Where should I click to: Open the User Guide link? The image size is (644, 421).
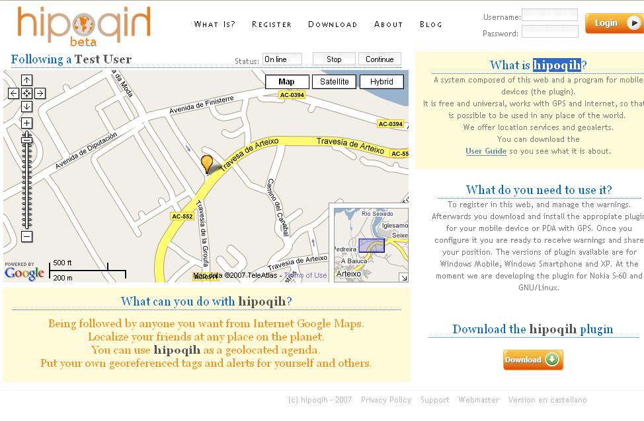486,151
